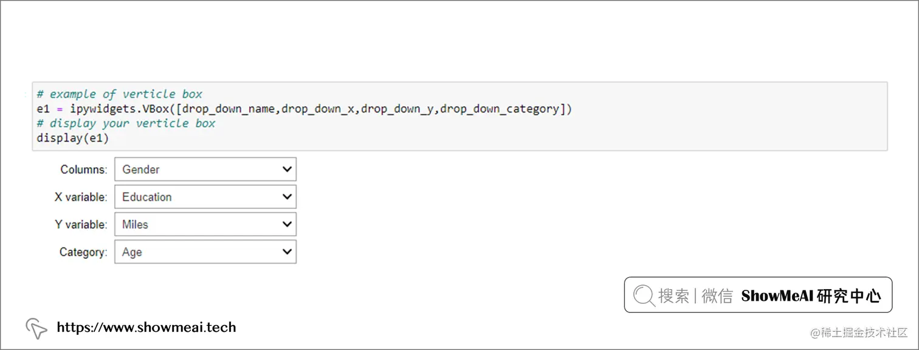Click the Category: label
The height and width of the screenshot is (350, 919).
[x=82, y=251]
